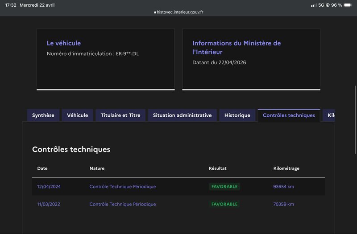Tap the FAVORABLE badge for 2024 inspection

[224, 186]
